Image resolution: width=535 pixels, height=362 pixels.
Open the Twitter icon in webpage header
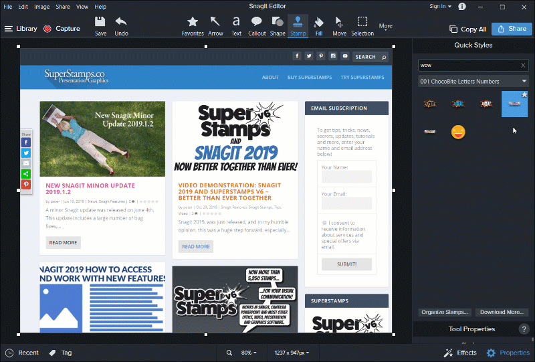(309, 56)
